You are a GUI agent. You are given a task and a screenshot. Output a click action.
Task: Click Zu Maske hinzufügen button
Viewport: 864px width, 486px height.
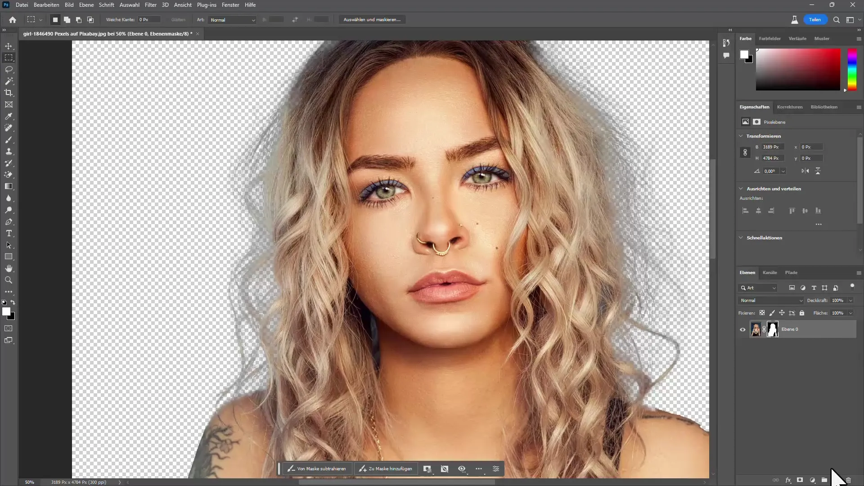(x=386, y=468)
